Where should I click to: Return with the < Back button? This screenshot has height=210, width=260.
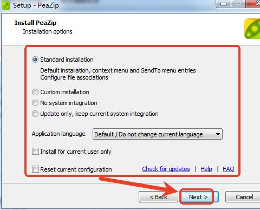[158, 197]
